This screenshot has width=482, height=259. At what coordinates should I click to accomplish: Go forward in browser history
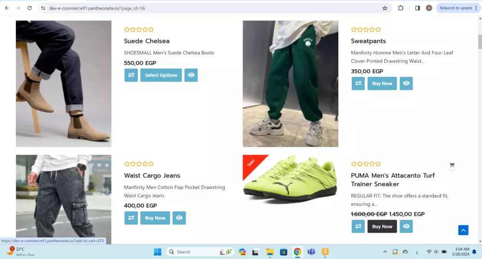pos(18,8)
